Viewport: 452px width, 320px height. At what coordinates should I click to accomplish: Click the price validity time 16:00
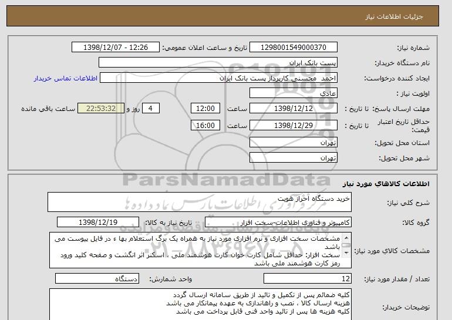(x=205, y=125)
